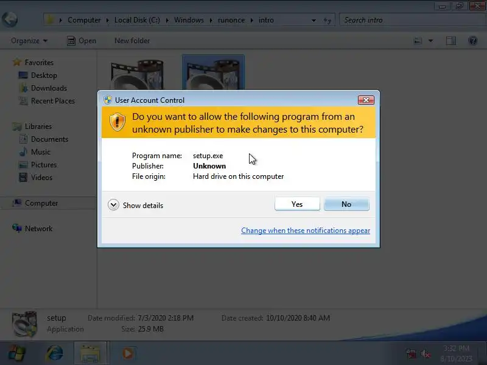
Task: Click No to deny setup.exe changes
Action: pos(346,204)
